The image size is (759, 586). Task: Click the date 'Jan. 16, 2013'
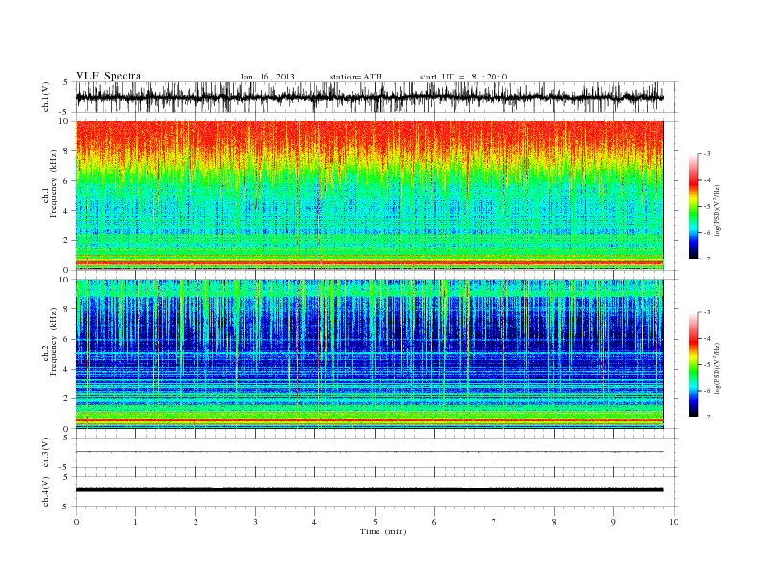(267, 77)
